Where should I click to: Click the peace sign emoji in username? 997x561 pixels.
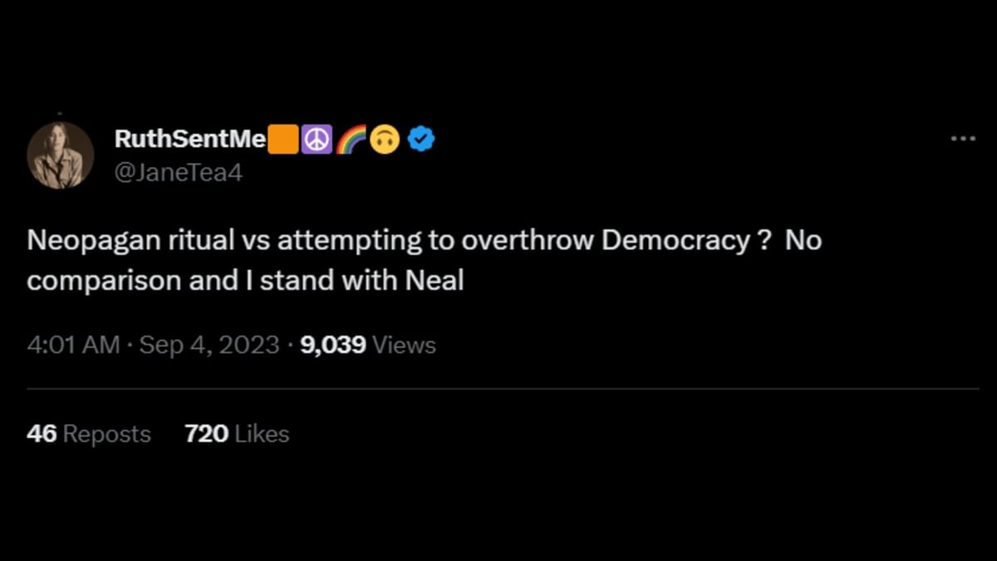click(x=317, y=139)
